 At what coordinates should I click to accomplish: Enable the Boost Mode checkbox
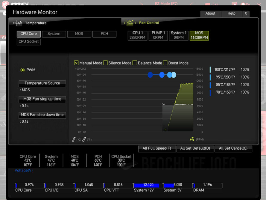[165, 63]
